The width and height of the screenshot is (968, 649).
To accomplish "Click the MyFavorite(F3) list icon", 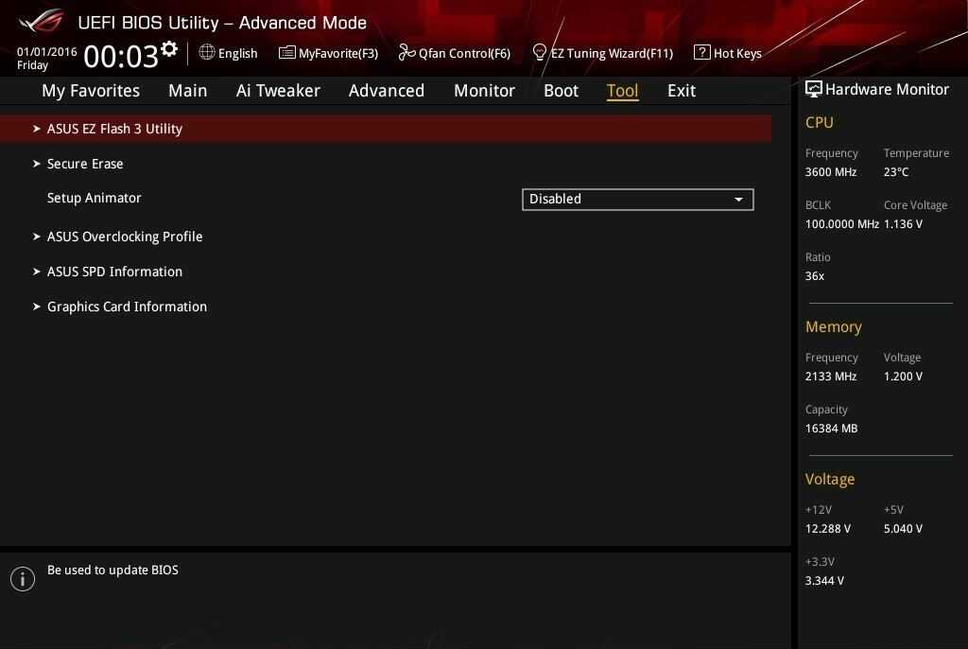I will click(287, 52).
